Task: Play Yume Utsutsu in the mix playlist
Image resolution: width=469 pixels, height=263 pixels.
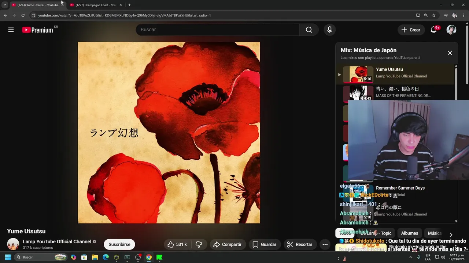Action: [396, 75]
